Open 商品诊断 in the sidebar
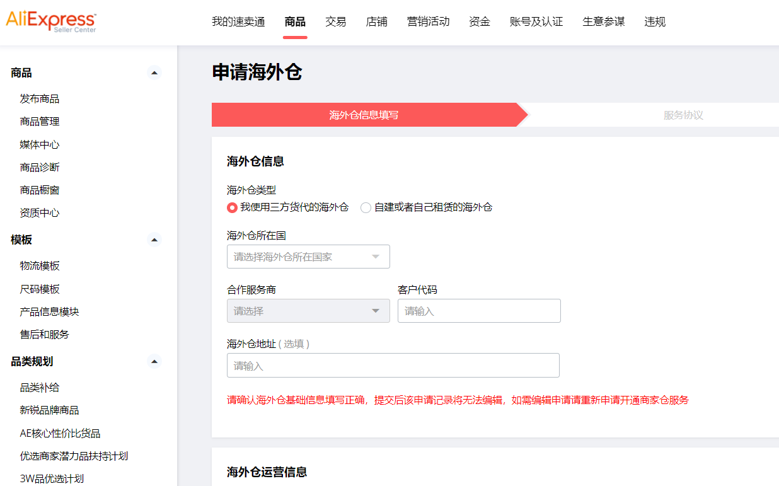 click(40, 167)
